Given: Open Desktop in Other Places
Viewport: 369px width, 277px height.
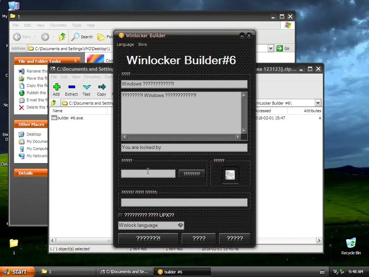Looking at the screenshot, I should pyautogui.click(x=34, y=134).
